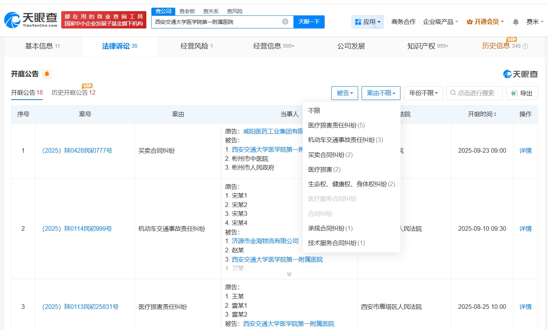Click the notification bell in top bar
Image resolution: width=548 pixels, height=330 pixels.
[x=516, y=22]
